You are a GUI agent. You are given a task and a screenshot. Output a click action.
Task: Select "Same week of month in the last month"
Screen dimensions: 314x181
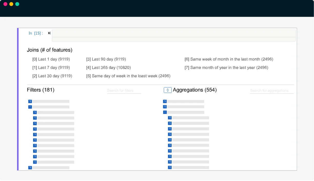(x=229, y=59)
